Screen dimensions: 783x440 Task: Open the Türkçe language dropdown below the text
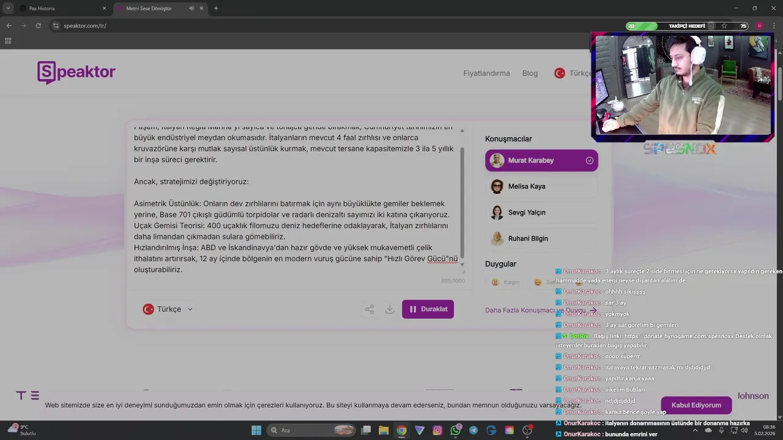tap(168, 309)
